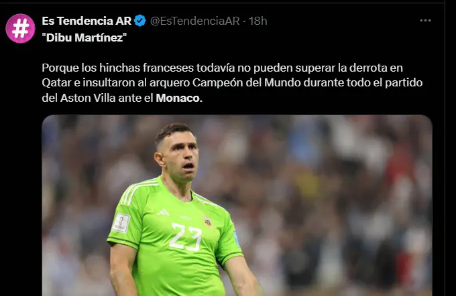Visit the @EsTendenciaAR handle link
Image resolution: width=456 pixels, height=296 pixels.
pyautogui.click(x=194, y=21)
